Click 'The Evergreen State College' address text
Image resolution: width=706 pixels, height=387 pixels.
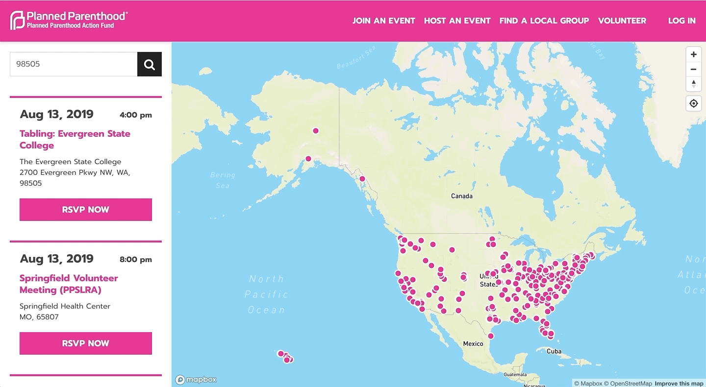point(70,162)
